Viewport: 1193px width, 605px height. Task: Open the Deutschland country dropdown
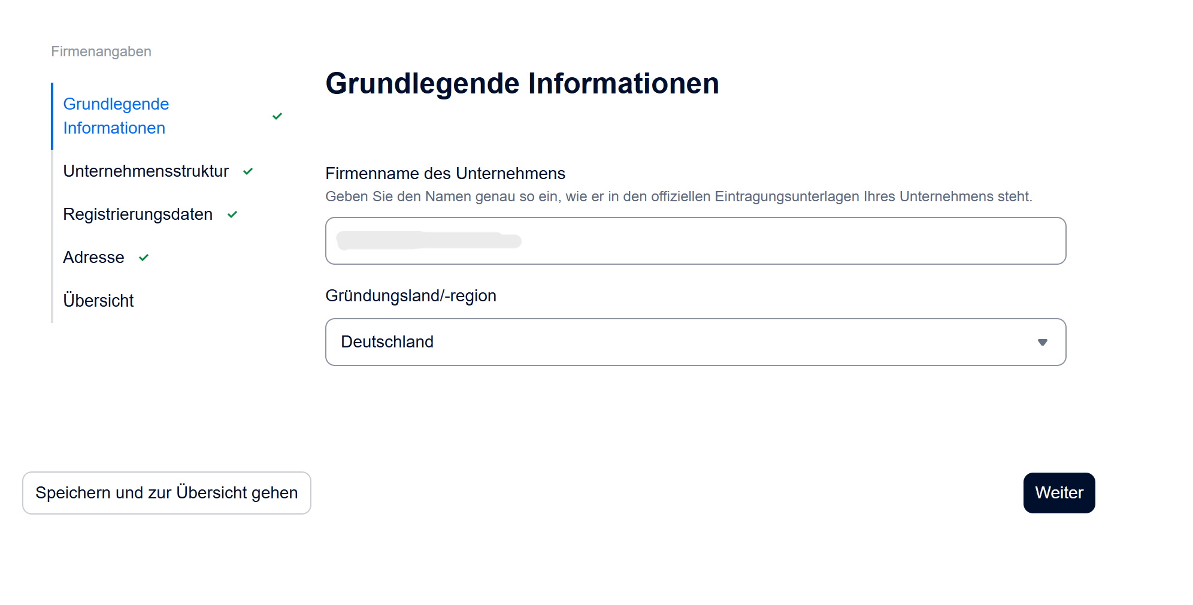pyautogui.click(x=695, y=342)
